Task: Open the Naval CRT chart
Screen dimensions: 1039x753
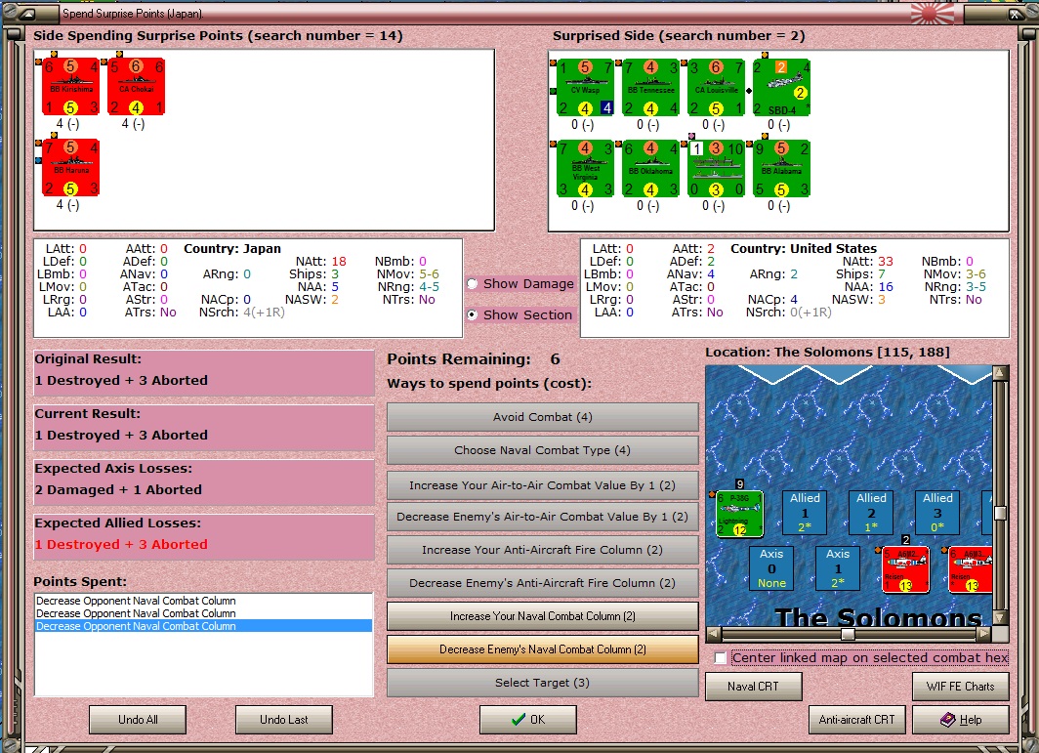Action: [754, 687]
